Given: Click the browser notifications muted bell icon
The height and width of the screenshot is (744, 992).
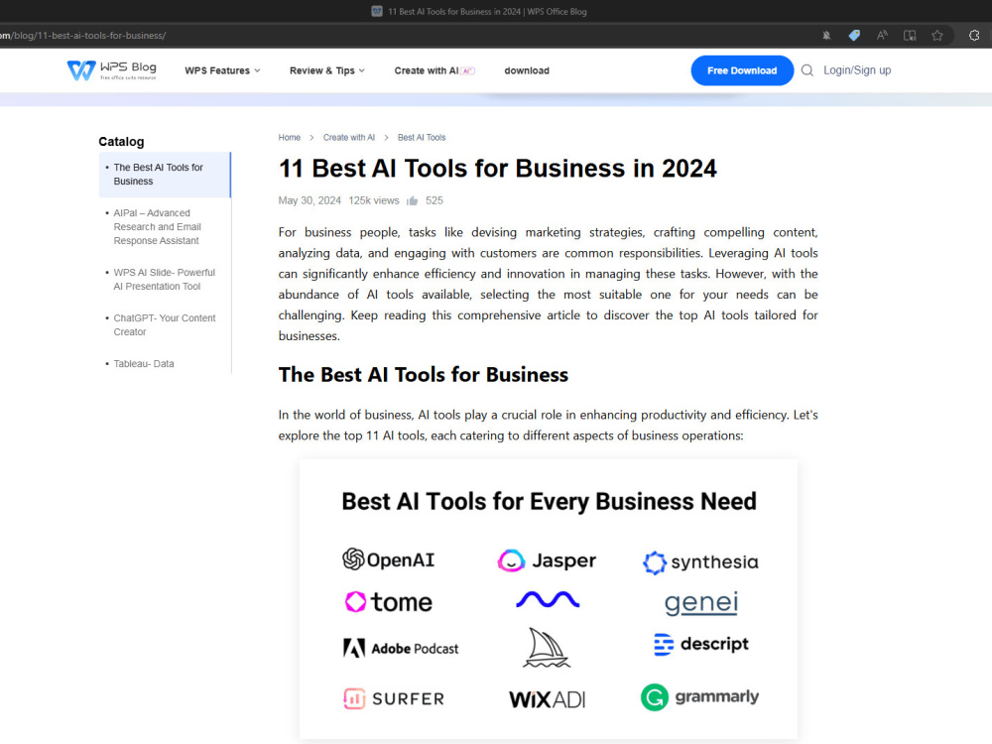Looking at the screenshot, I should [x=826, y=36].
